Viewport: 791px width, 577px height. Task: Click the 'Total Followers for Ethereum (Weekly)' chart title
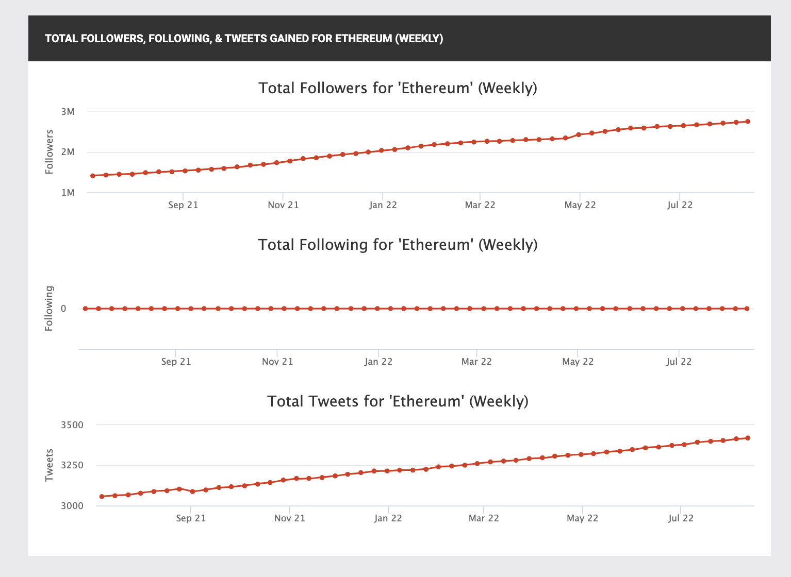398,88
